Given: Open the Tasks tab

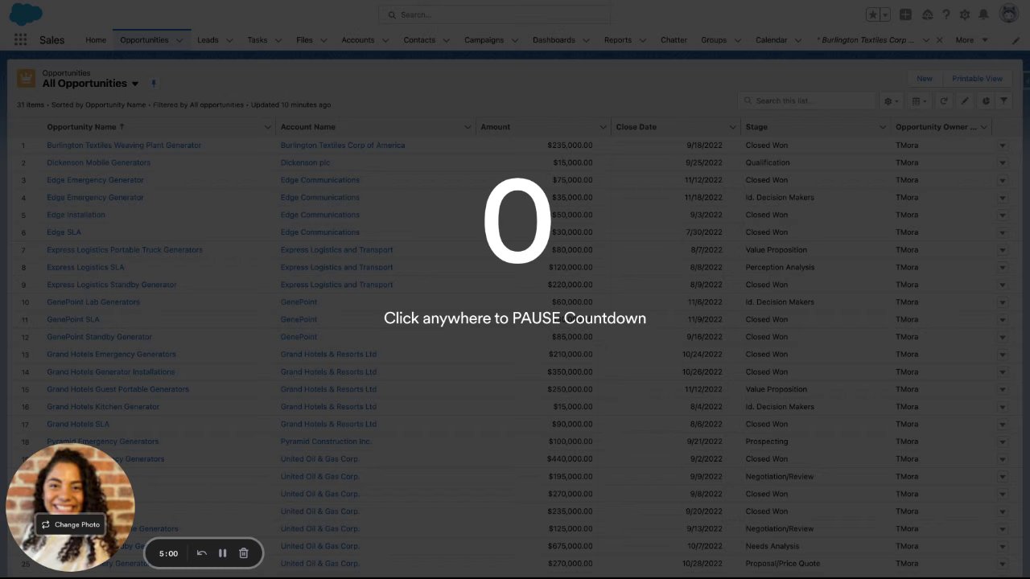Looking at the screenshot, I should (257, 40).
